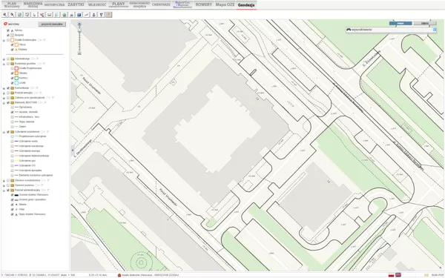Image resolution: width=445 pixels, height=278 pixels.
Task: Click the hierarchy tree toolbar icon
Action: click(x=93, y=15)
